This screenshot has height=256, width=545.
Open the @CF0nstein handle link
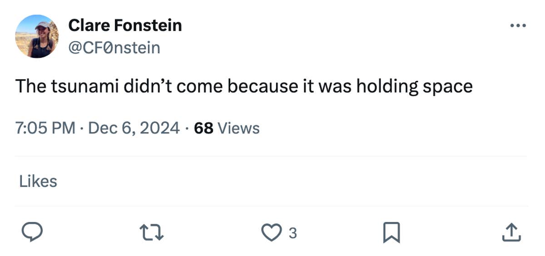coord(114,47)
